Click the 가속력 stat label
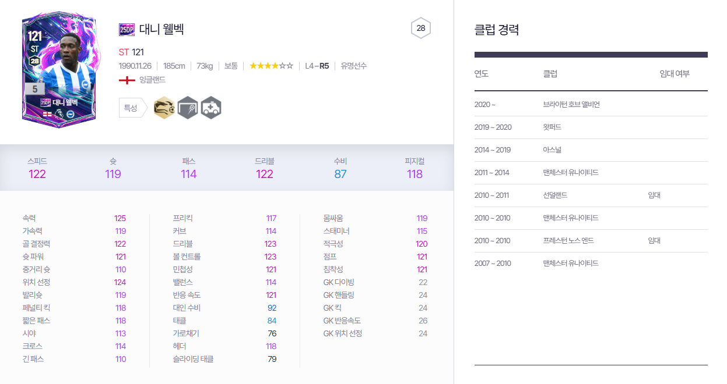The width and height of the screenshot is (727, 384). 33,231
